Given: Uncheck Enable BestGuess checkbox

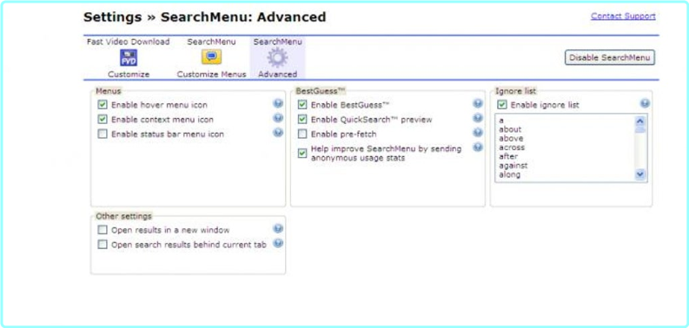Looking at the screenshot, I should click(x=302, y=105).
